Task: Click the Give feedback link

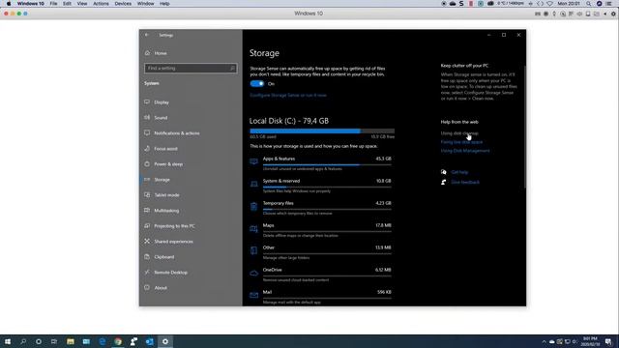Action: tap(465, 183)
